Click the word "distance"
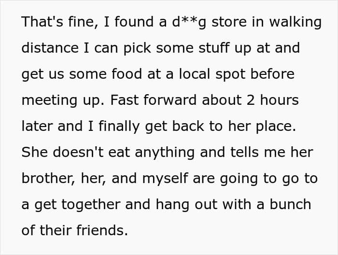Viewport: 338px width, 255px height. pos(50,48)
